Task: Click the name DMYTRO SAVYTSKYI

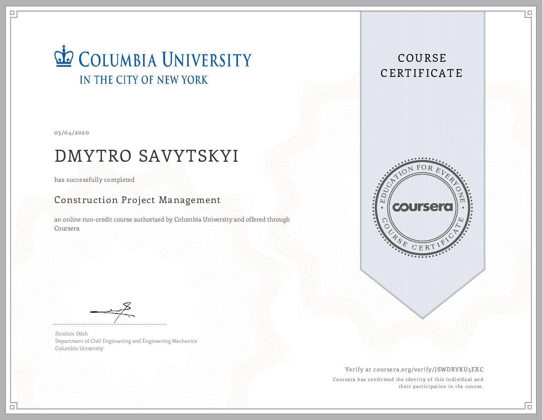Action: click(x=147, y=156)
